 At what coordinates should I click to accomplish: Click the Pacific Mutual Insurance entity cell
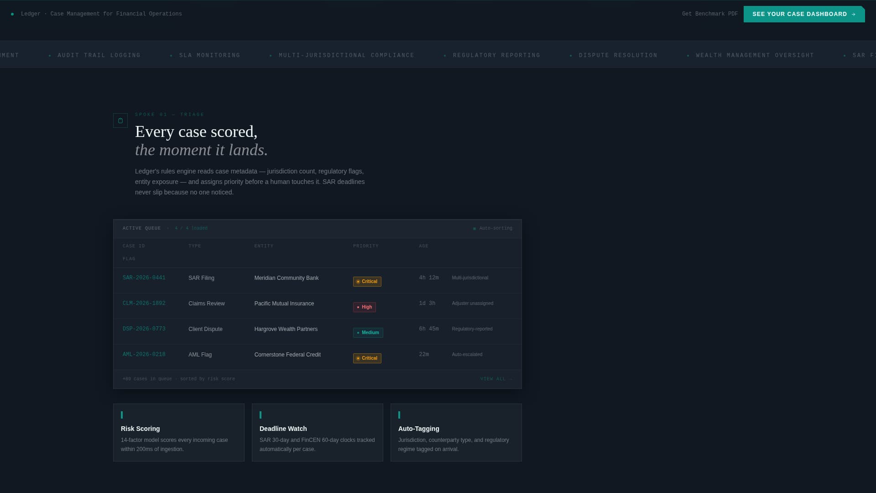pos(284,304)
